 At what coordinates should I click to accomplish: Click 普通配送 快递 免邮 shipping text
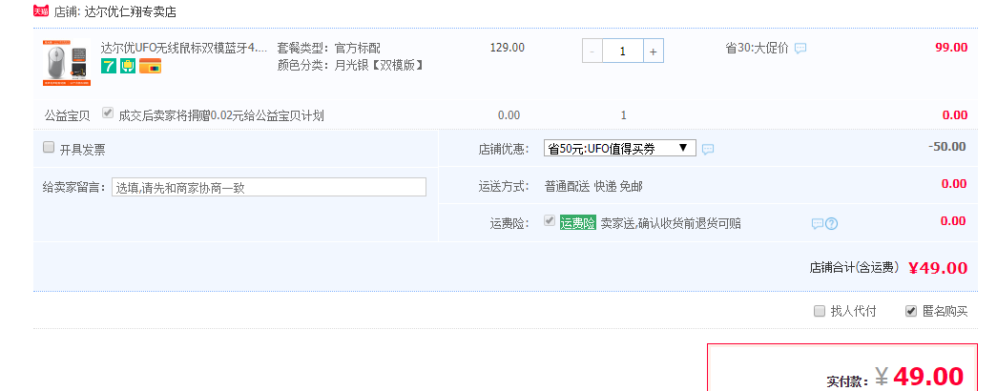coord(593,186)
